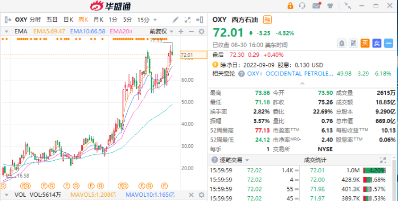
Task: Open chart settings gear beside 前复权
Action: coord(202,31)
